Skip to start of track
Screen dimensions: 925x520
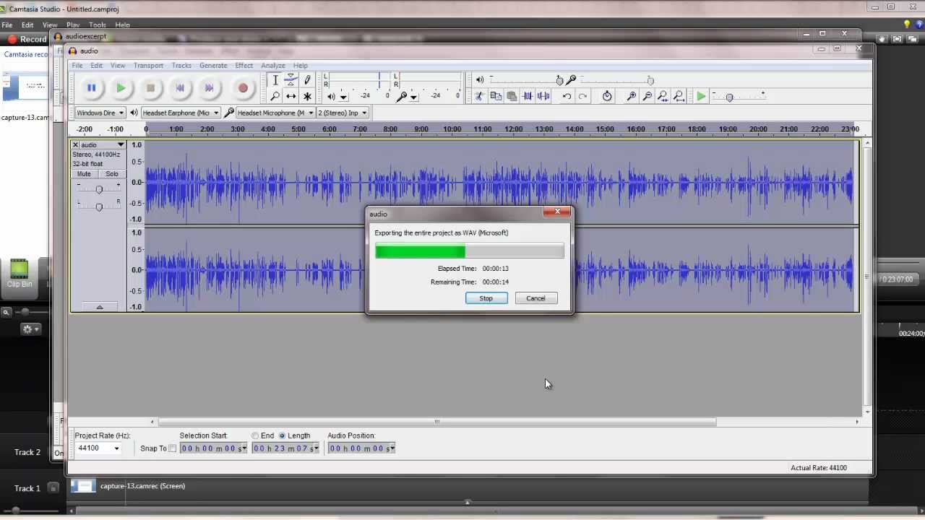pyautogui.click(x=180, y=88)
